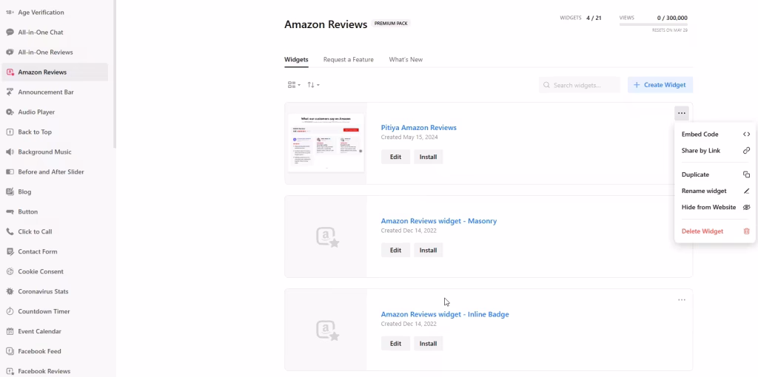The image size is (758, 377).
Task: Install the Pitiya Amazon Reviews widget
Action: (x=428, y=157)
